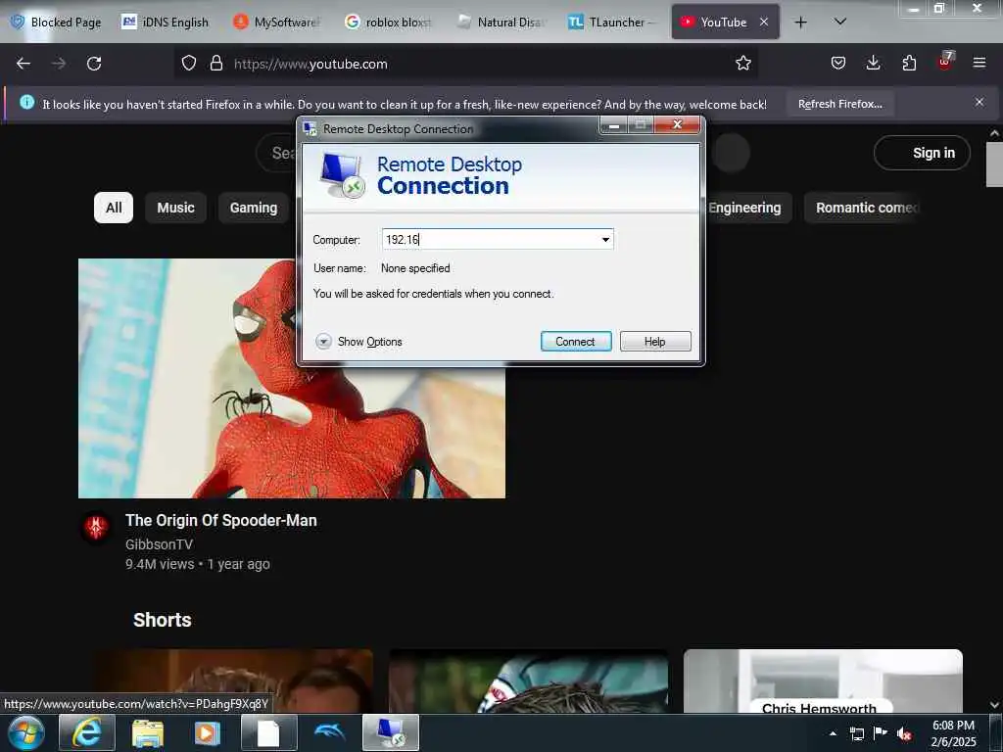Minimize the Remote Desktop Connection dialog

point(614,124)
